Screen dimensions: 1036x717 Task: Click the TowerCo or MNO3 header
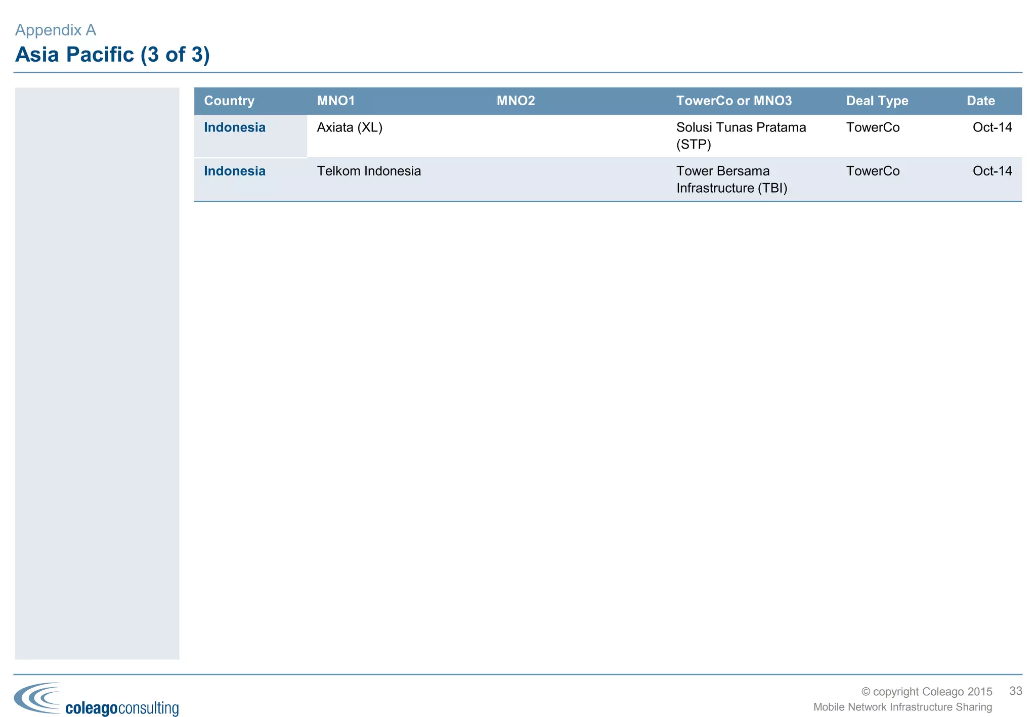pos(733,101)
